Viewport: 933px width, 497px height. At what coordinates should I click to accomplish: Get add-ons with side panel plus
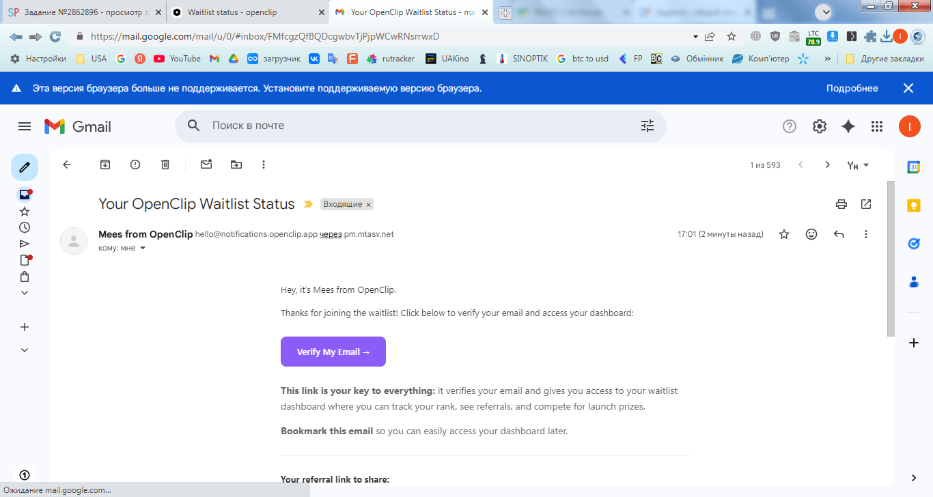pyautogui.click(x=914, y=343)
